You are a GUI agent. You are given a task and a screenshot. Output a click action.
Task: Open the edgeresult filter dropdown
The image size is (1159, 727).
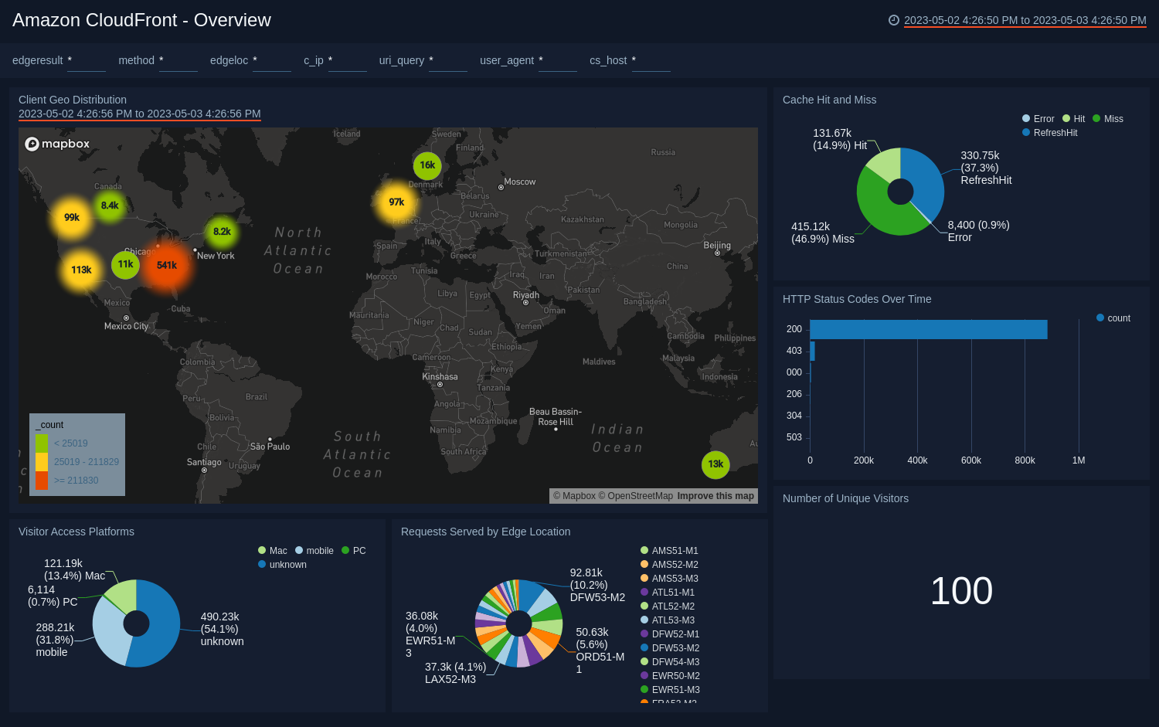(x=86, y=60)
